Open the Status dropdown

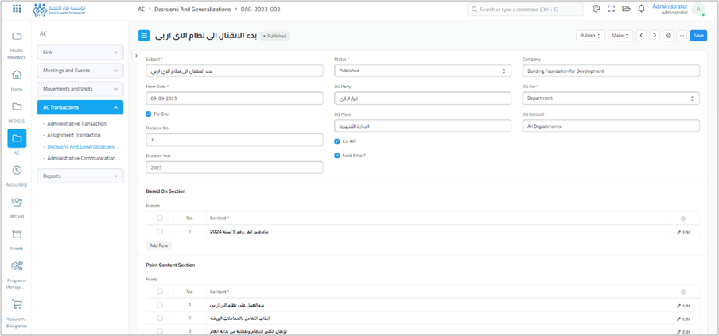(422, 71)
